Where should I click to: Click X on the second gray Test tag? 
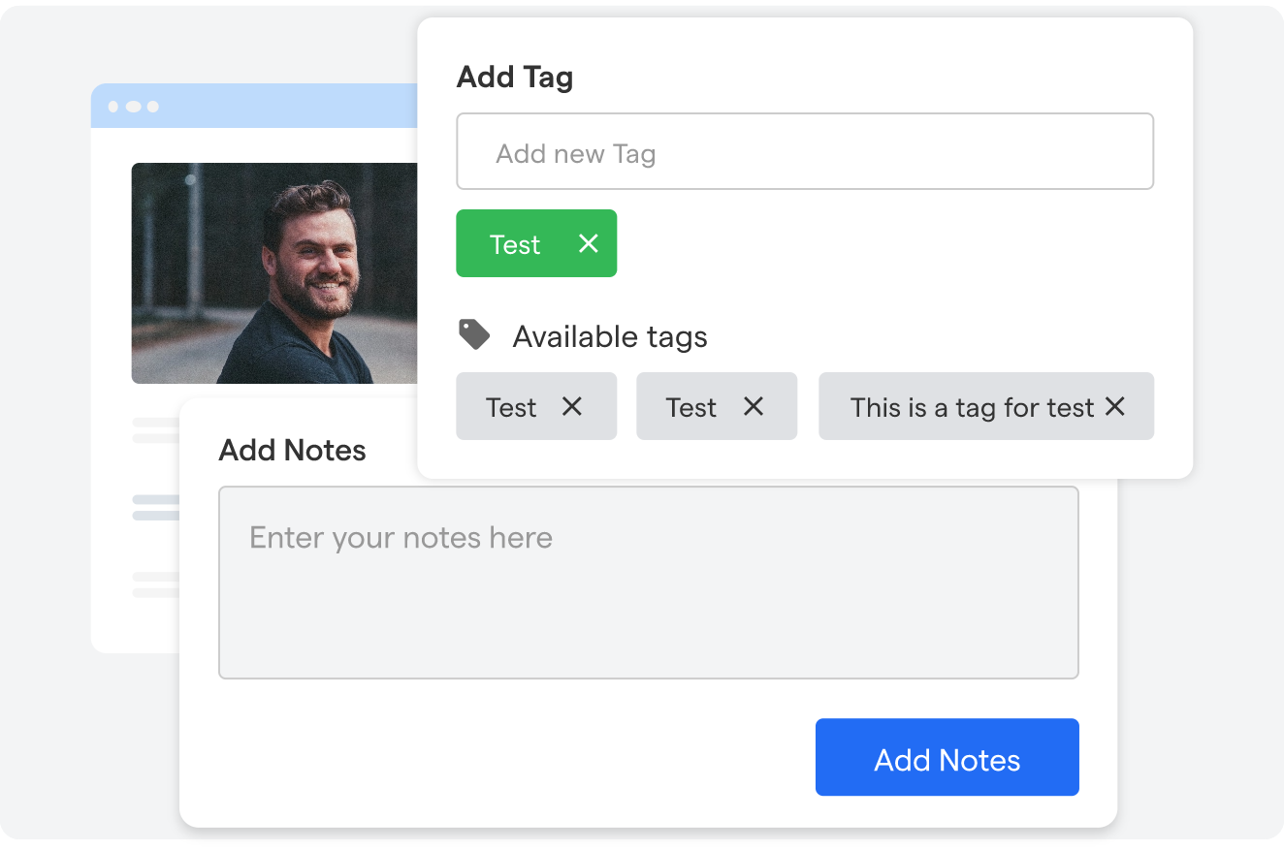tap(754, 407)
